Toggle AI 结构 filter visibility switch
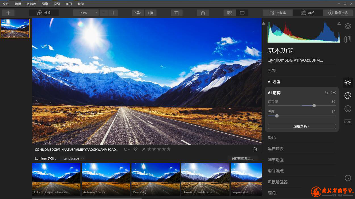Image resolution: width=355 pixels, height=199 pixels. (x=333, y=93)
